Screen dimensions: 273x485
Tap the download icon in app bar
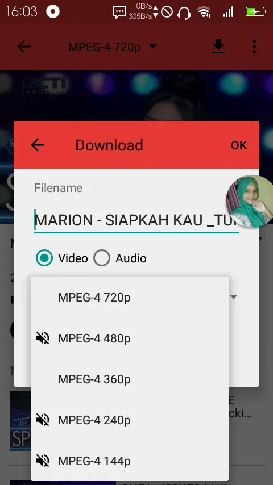[x=218, y=47]
